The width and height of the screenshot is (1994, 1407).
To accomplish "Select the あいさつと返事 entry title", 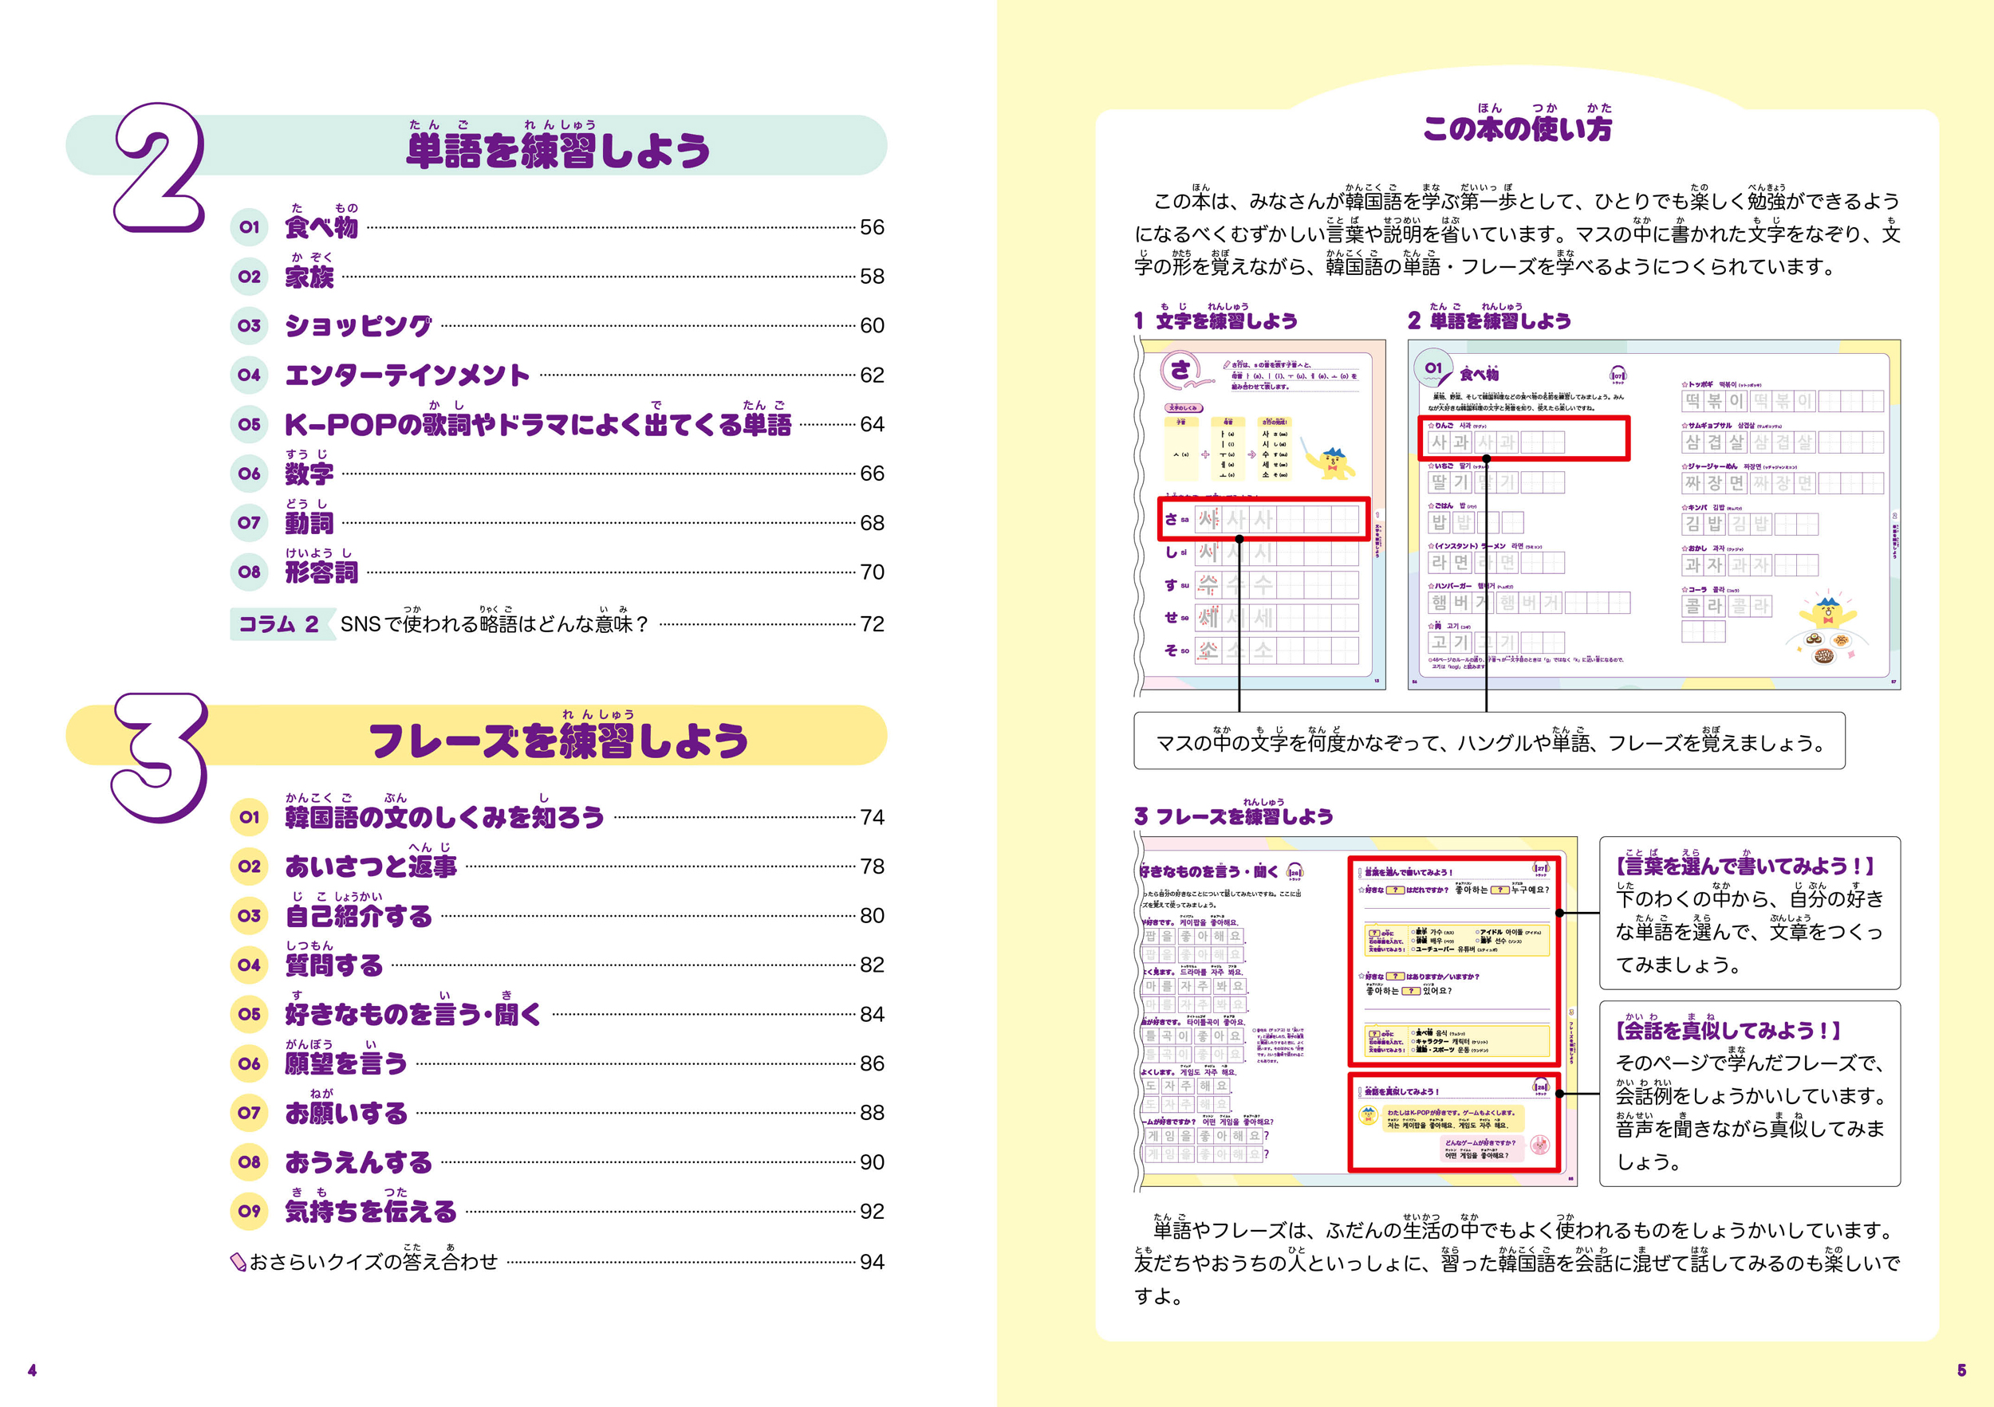I will (x=371, y=867).
